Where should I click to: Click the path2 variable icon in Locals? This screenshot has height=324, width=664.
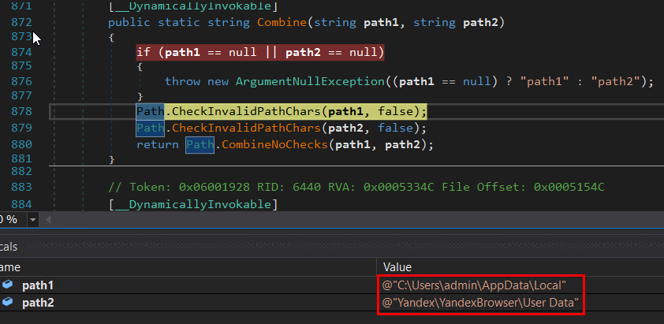tap(8, 303)
